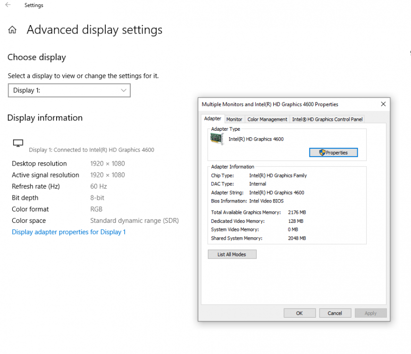
Task: Expand the Display 1 dropdown
Action: pos(69,91)
